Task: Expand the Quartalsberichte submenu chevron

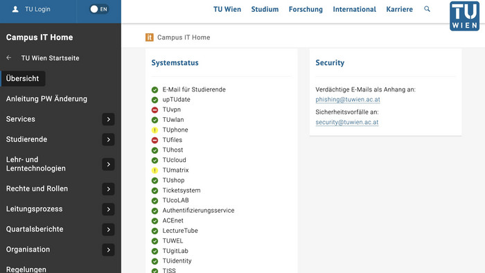Action: point(108,229)
